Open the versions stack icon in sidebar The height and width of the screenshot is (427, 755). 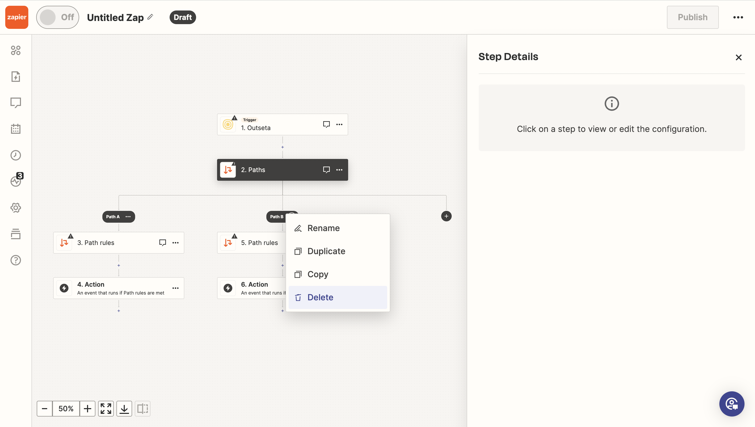coord(15,234)
